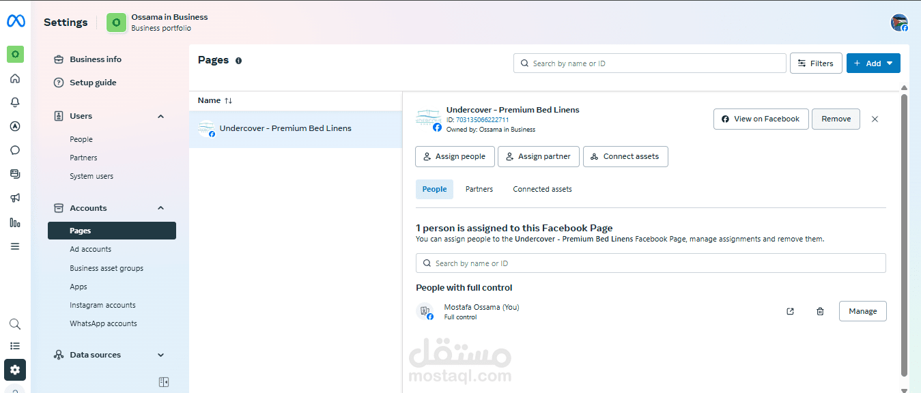The width and height of the screenshot is (921, 393).
Task: Click trash icon for Mostafa Ossama
Action: pyautogui.click(x=820, y=311)
